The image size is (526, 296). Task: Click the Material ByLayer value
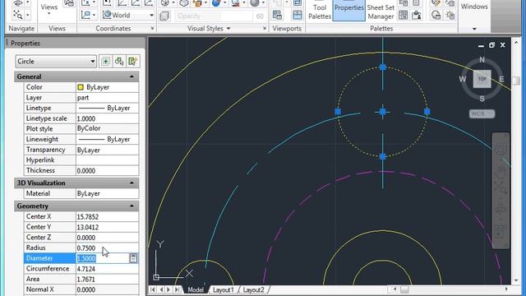[x=107, y=194]
